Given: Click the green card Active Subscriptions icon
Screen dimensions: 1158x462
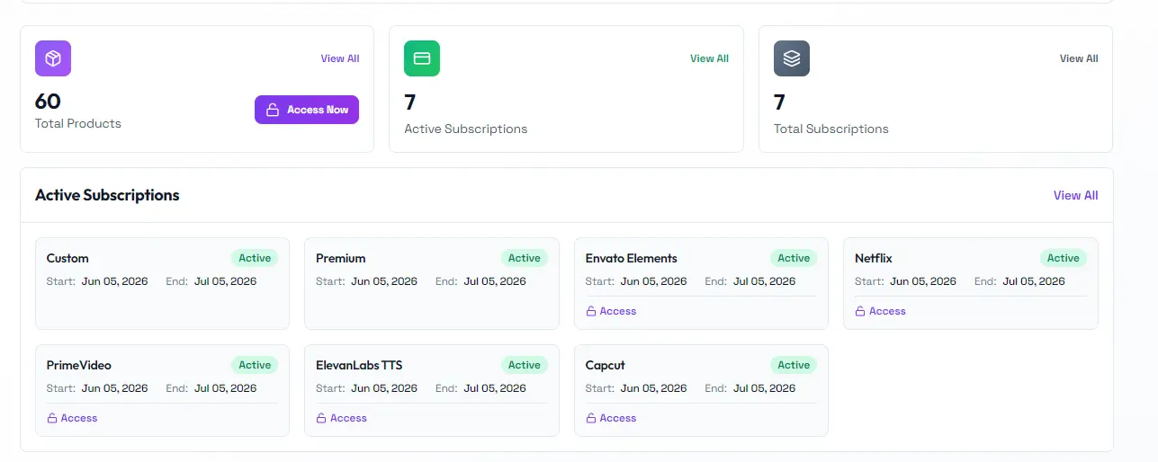Looking at the screenshot, I should 422,58.
